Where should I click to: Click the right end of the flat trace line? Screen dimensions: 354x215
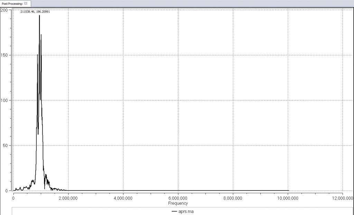click(288, 190)
